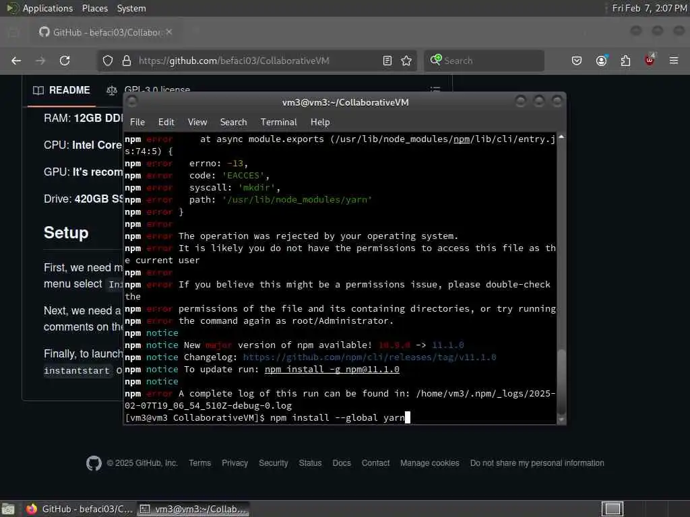Switch to Firefox in bottom taskbar
The height and width of the screenshot is (517, 690).
80,509
